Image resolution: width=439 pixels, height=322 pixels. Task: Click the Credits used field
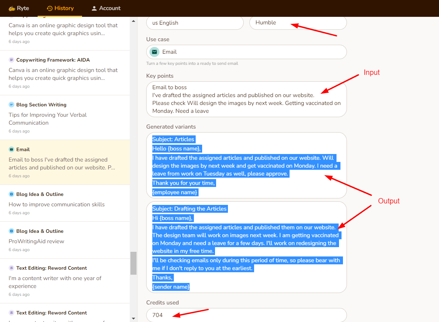click(246, 315)
